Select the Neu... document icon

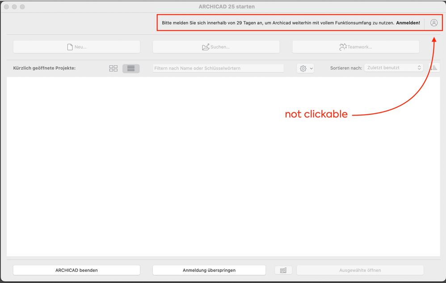point(70,46)
